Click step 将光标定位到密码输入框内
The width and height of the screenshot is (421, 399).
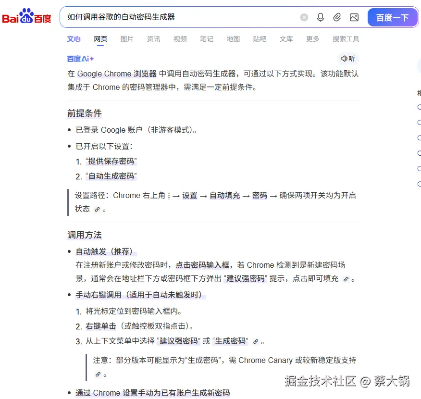click(134, 311)
